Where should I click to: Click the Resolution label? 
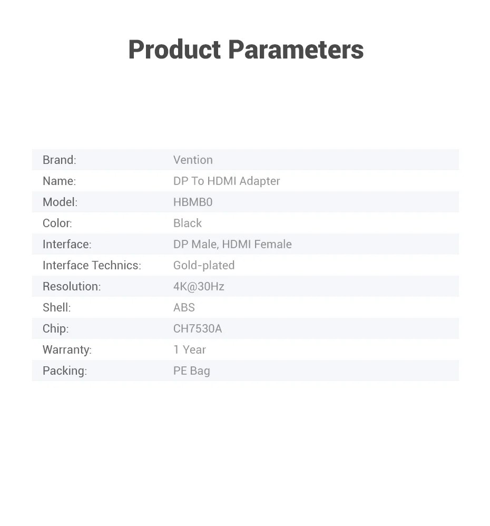coord(71,286)
